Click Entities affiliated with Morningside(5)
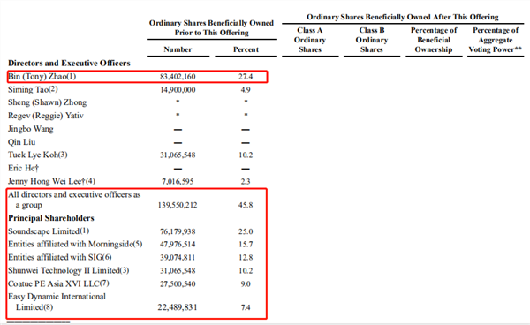530x325 pixels. [x=75, y=245]
